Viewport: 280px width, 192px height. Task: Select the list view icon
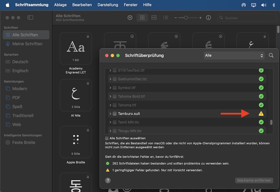click(x=166, y=18)
